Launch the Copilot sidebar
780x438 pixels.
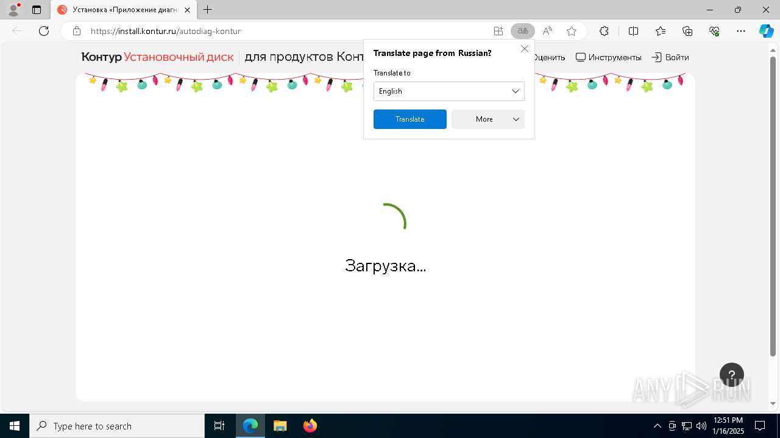tap(766, 31)
